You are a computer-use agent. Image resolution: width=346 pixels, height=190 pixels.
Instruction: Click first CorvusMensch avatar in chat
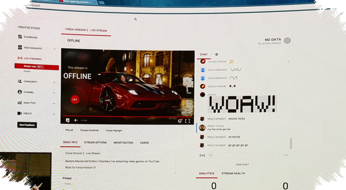click(x=203, y=70)
